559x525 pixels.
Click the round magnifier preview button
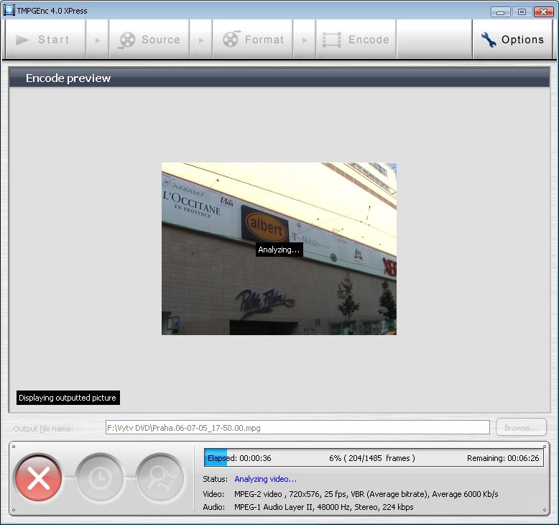160,478
